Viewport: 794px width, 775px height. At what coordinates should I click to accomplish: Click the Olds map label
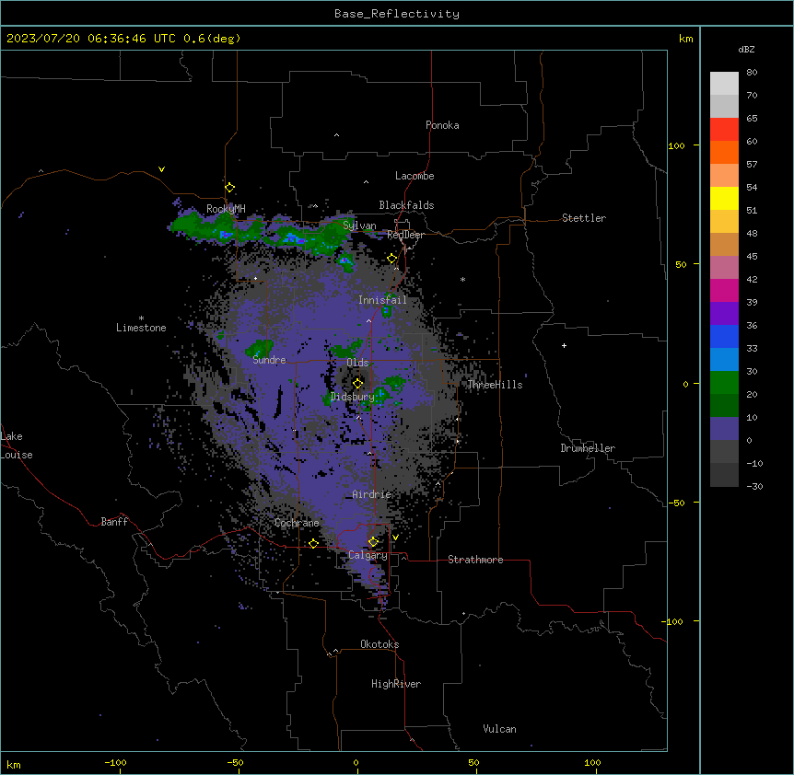[357, 363]
